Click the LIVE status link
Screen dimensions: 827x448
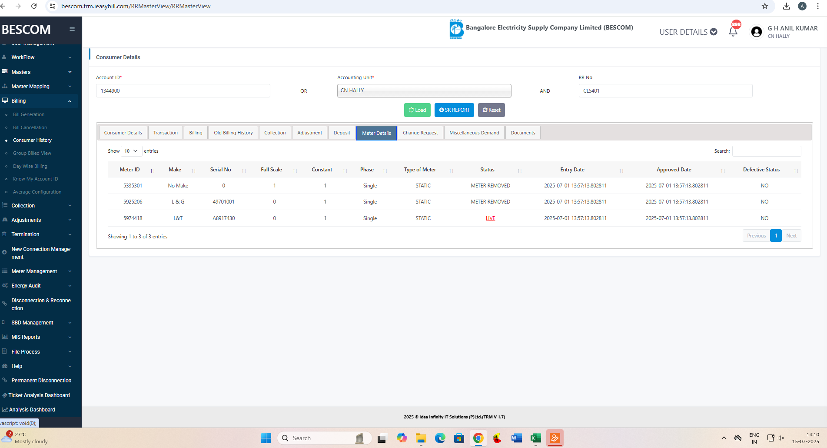[x=490, y=218]
